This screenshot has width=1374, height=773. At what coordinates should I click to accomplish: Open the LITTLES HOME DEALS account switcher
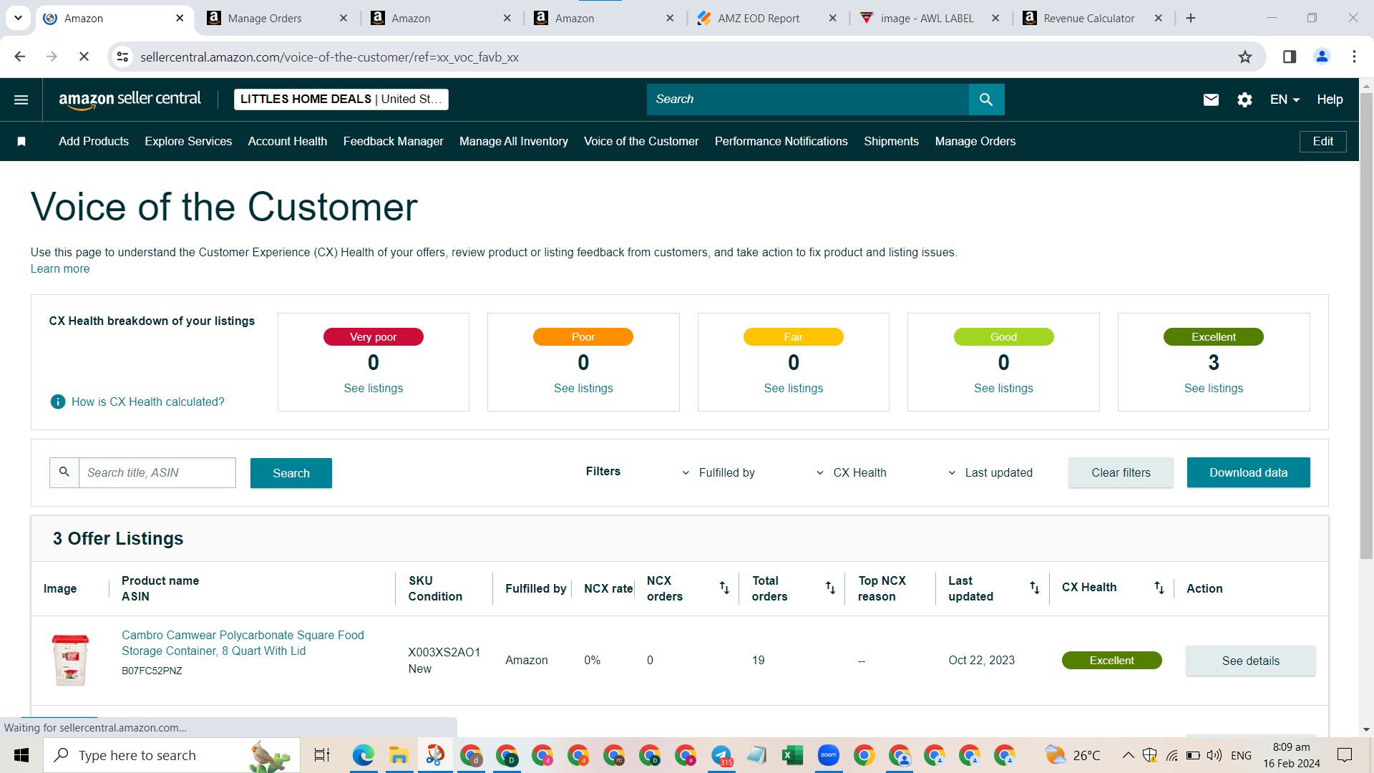pyautogui.click(x=341, y=99)
